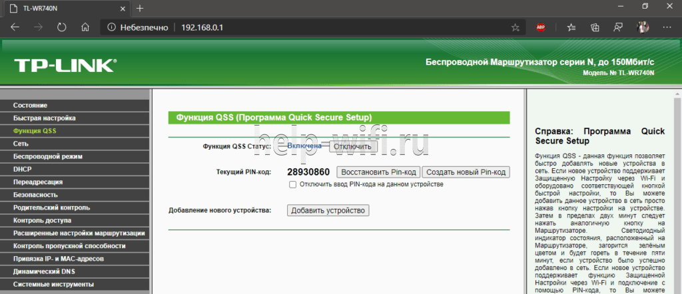
Task: Click the feedback person icon
Action: 618,27
